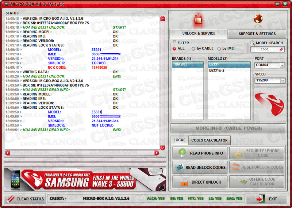Click LG: YES status indicator
This screenshot has height=208, width=292.
[215, 199]
